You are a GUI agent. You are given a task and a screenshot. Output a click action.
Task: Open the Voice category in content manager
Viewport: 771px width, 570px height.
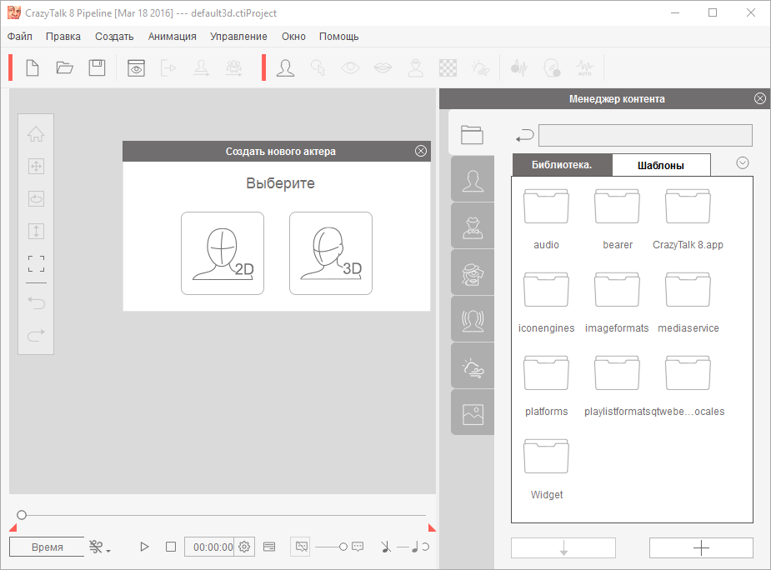(473, 319)
